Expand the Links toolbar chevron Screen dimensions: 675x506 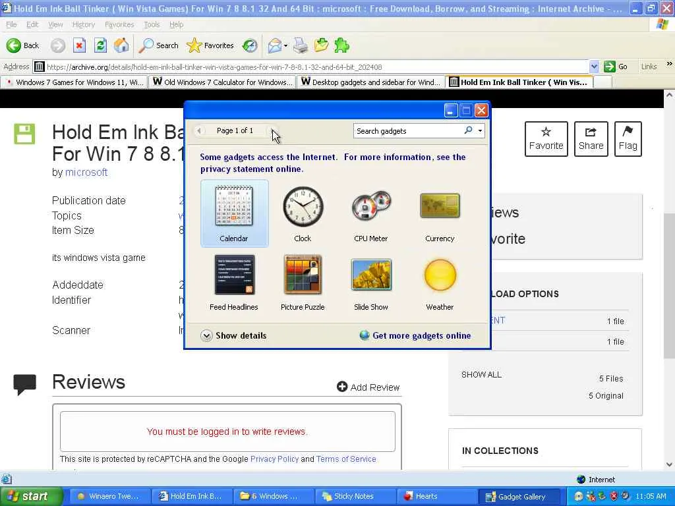pos(670,64)
